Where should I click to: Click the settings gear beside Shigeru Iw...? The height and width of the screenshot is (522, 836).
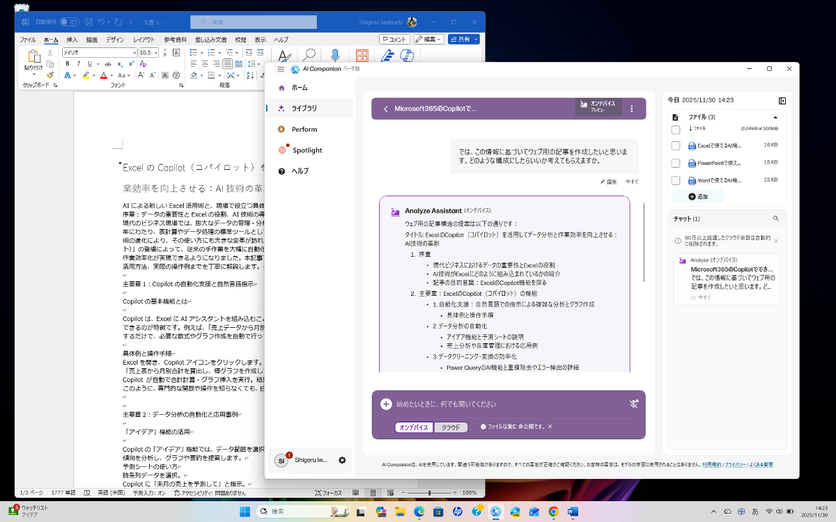point(342,460)
